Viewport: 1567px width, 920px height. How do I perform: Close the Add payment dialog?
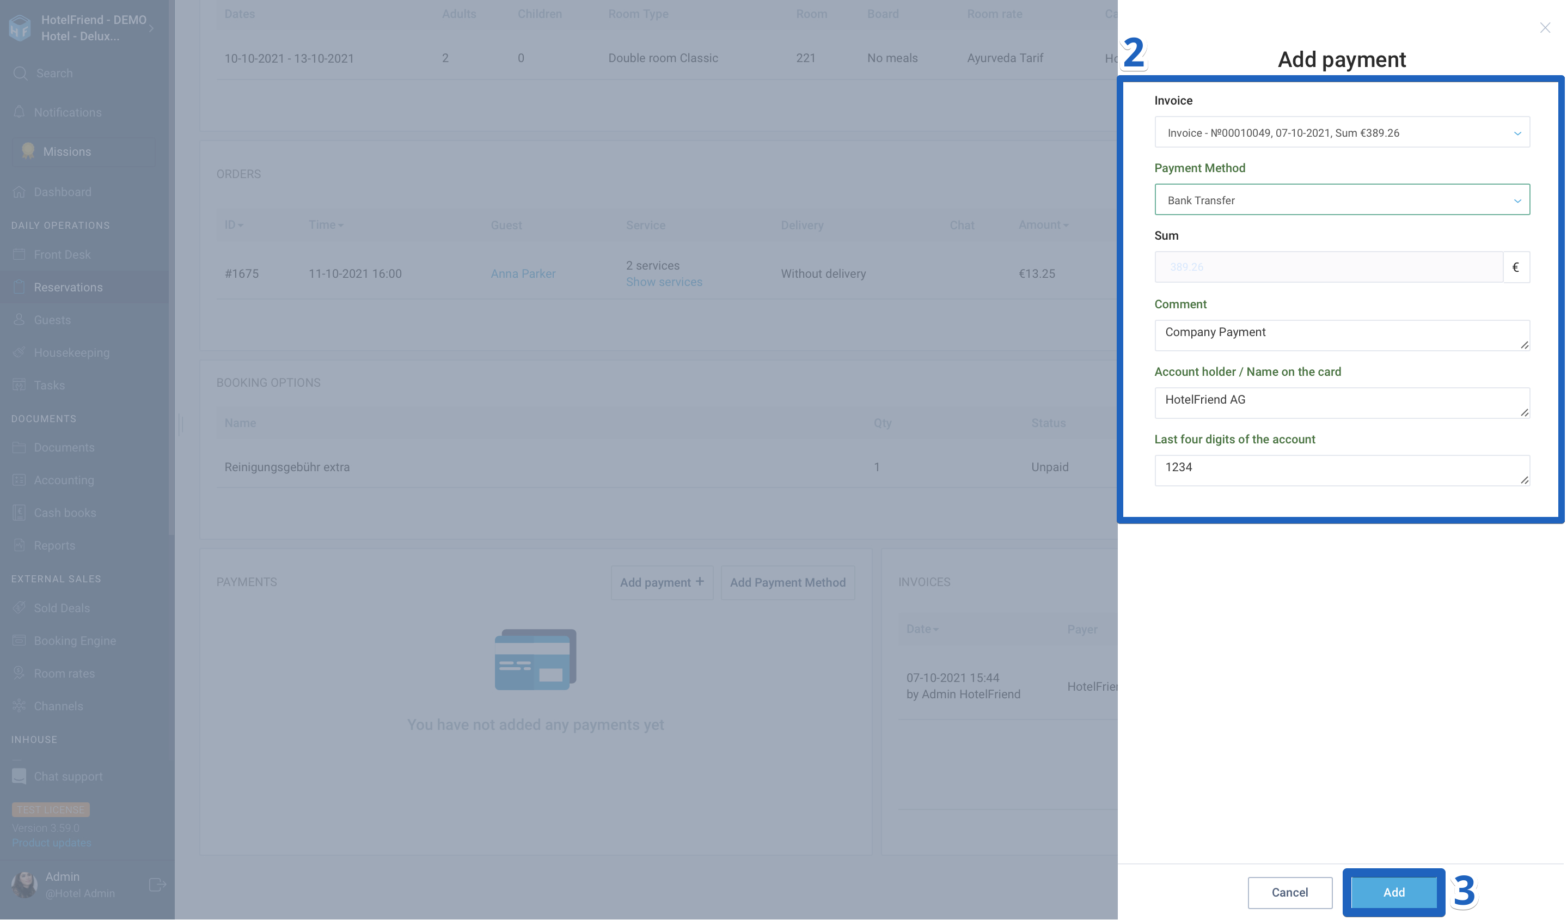(x=1545, y=27)
